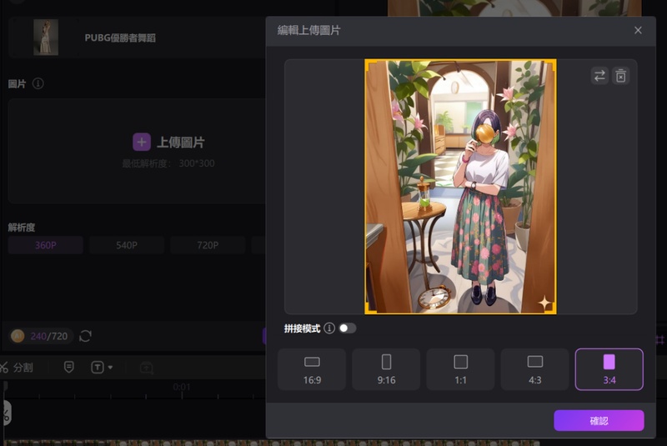Viewport: 667px width, 446px height.
Task: Click the timeline playhead handle
Action: pos(5,386)
